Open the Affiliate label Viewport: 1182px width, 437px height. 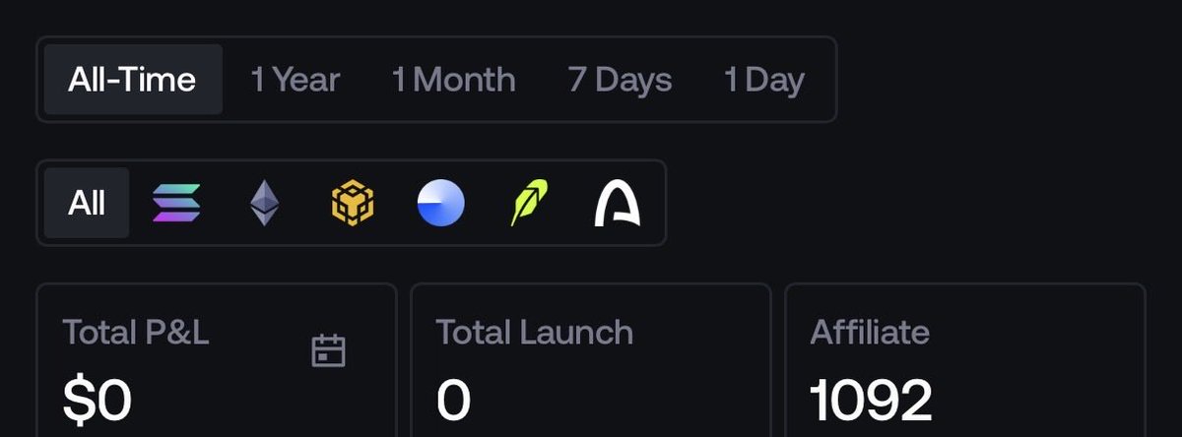[x=870, y=332]
